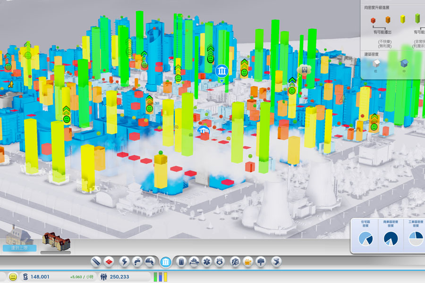This screenshot has width=425, height=283.
Task: Click the RCI demand color bars
Action: click(161, 277)
